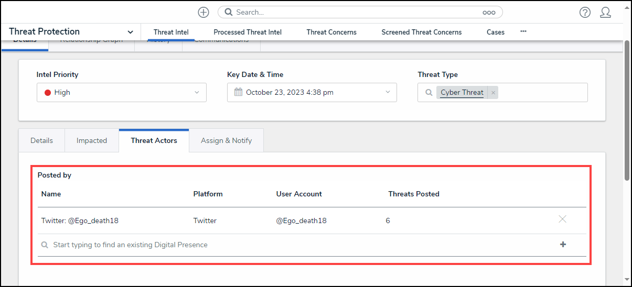Image resolution: width=632 pixels, height=287 pixels.
Task: Select the Details sub-tab
Action: 41,140
